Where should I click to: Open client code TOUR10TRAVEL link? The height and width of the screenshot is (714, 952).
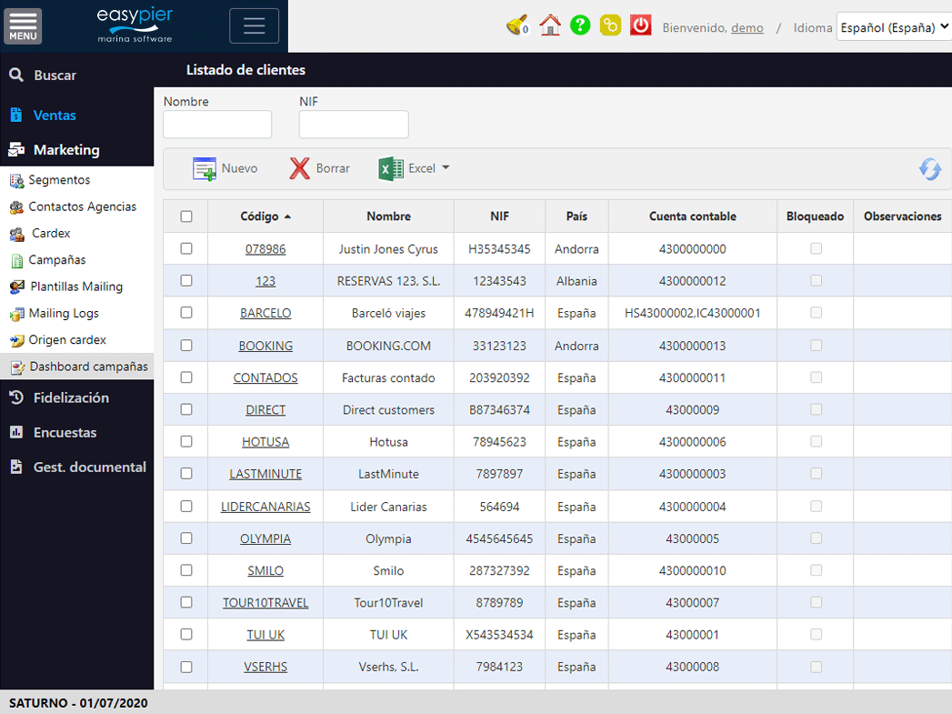tap(266, 603)
